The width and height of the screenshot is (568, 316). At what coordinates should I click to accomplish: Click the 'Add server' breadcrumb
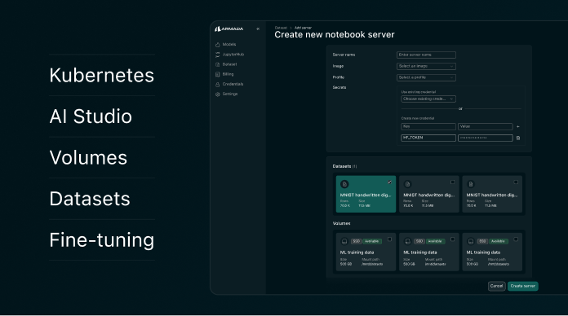[x=303, y=28]
